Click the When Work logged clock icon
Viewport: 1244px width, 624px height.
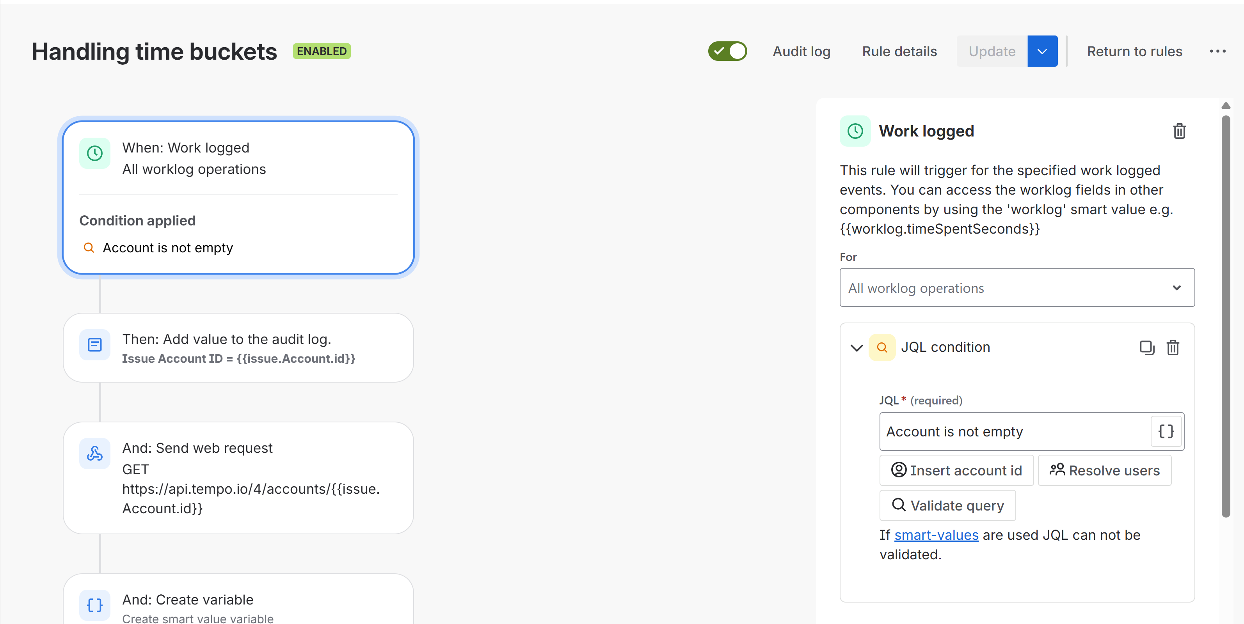coord(95,154)
